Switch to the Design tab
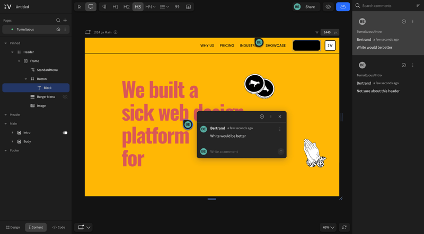Image resolution: width=424 pixels, height=234 pixels. click(x=13, y=227)
